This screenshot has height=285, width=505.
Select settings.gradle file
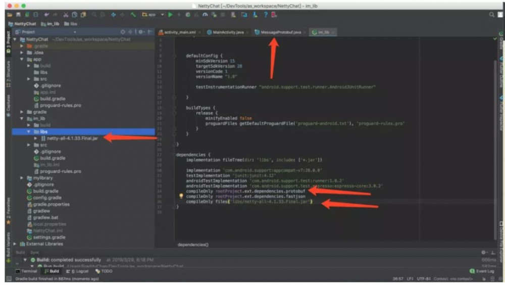coord(49,238)
